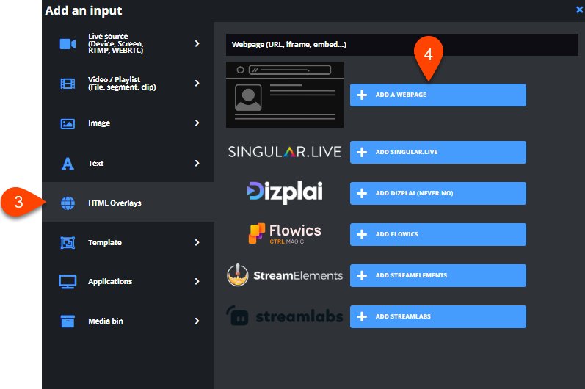Select the Text input category label
585x389 pixels.
tap(96, 164)
